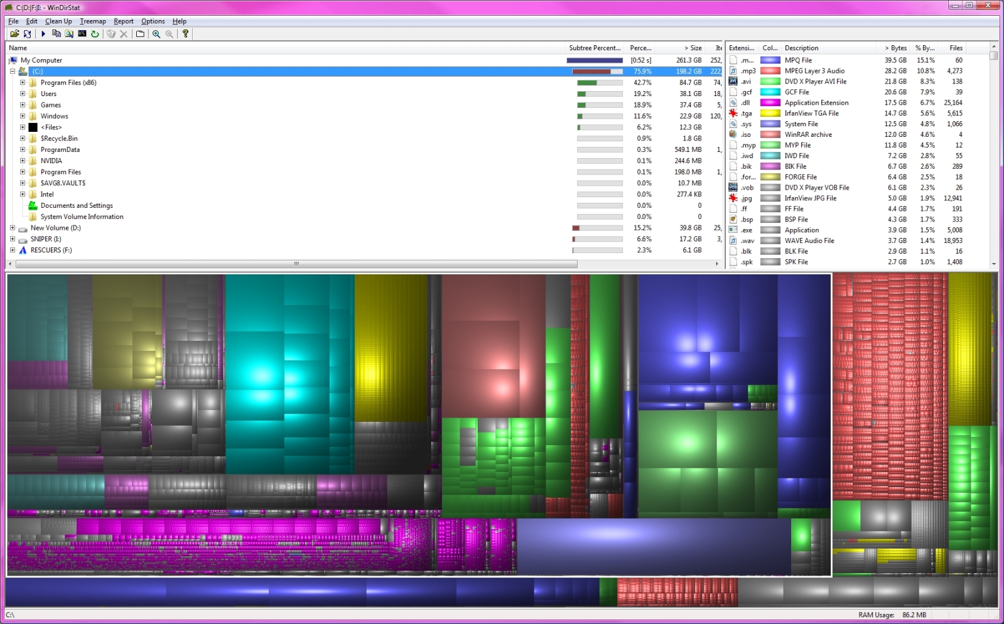
Task: Click the Copy Path toolbar icon
Action: point(57,34)
